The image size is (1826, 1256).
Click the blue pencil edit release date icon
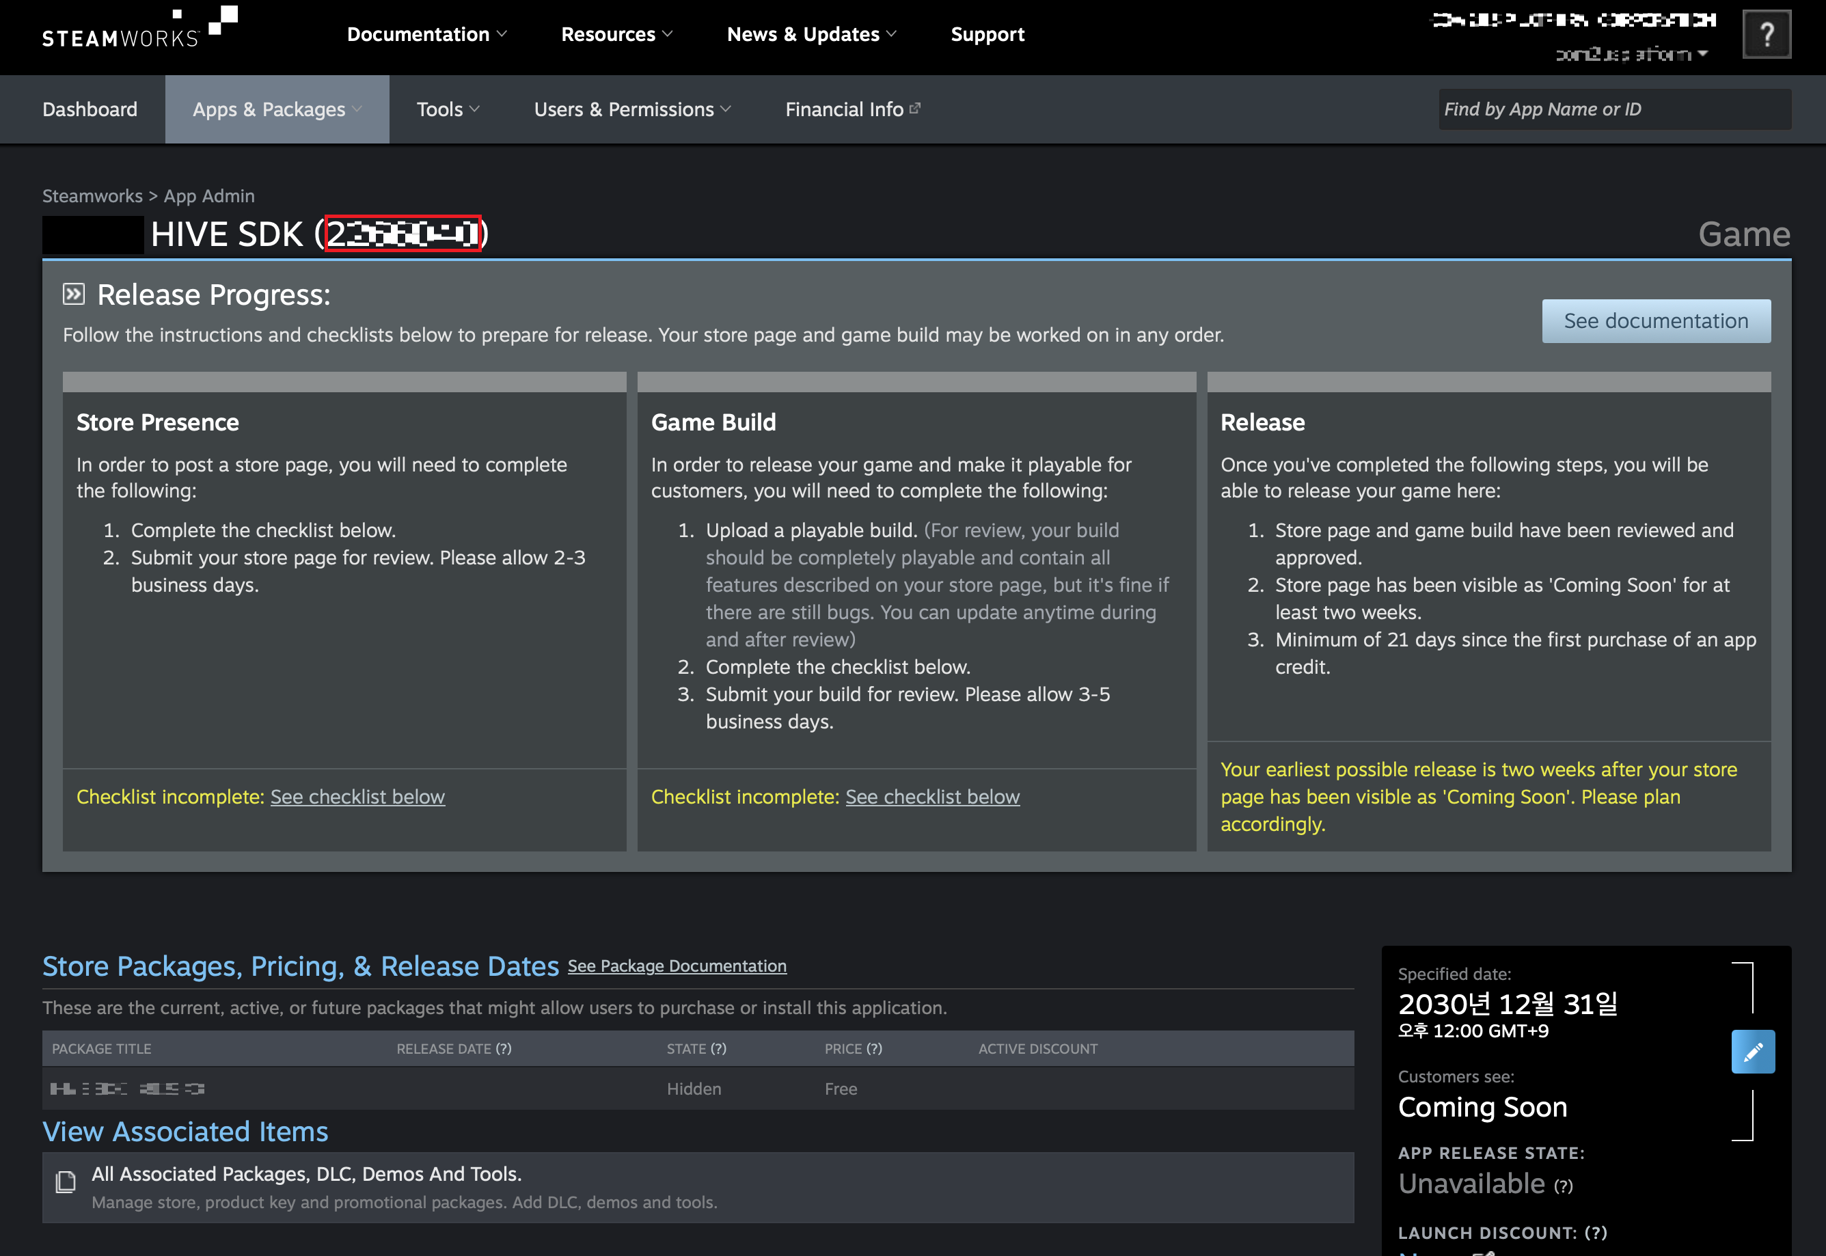pos(1753,1052)
